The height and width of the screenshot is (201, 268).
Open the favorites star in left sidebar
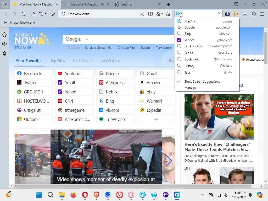coord(4,35)
